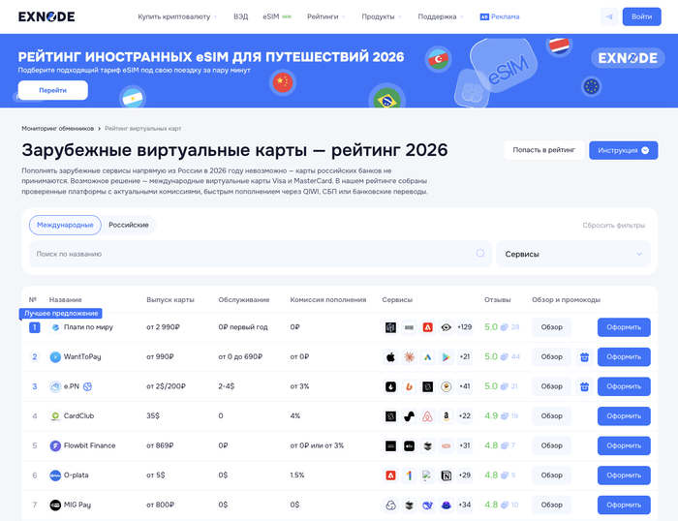
Task: Click OpenAI icon in MIG Pay row
Action: (390, 505)
